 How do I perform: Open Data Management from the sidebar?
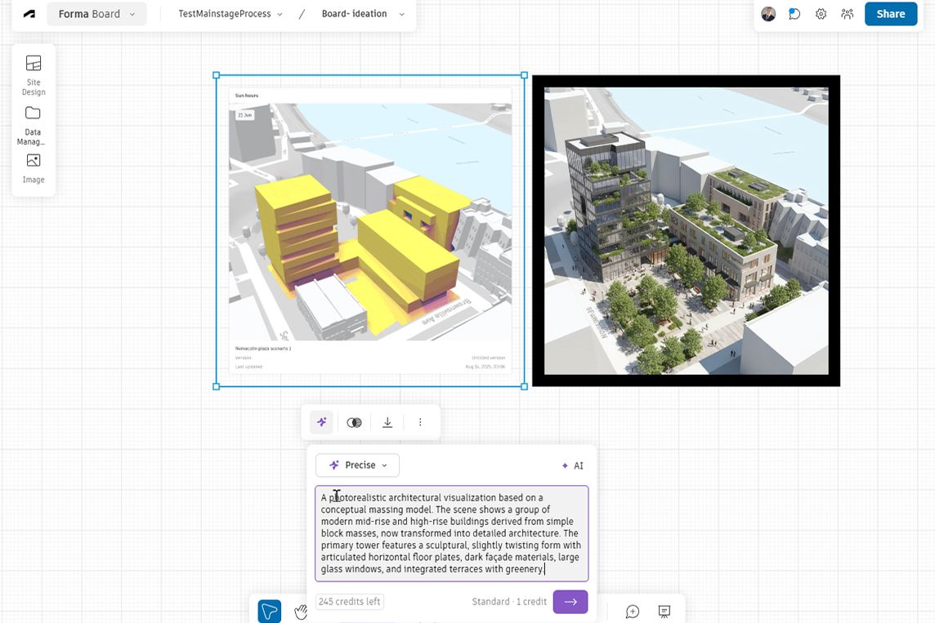(x=34, y=123)
